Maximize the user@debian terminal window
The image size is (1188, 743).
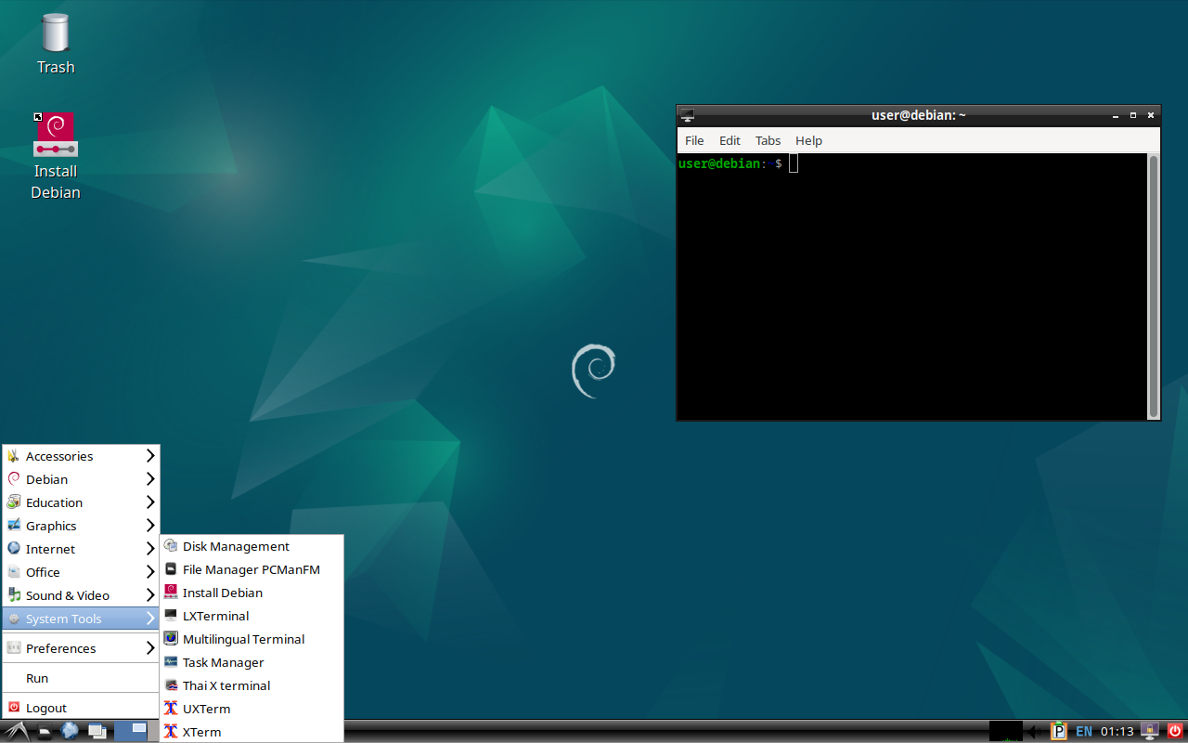(x=1133, y=116)
